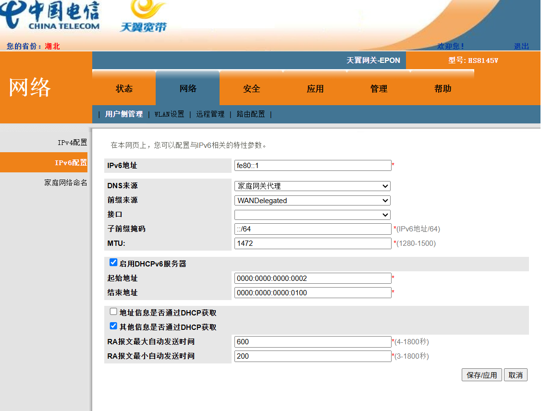Viewport: 553px width, 411px height.
Task: Click RA报文最小自动发送时间 field
Action: coord(313,356)
